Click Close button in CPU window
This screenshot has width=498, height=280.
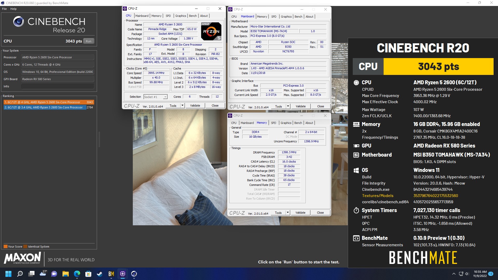click(x=215, y=106)
